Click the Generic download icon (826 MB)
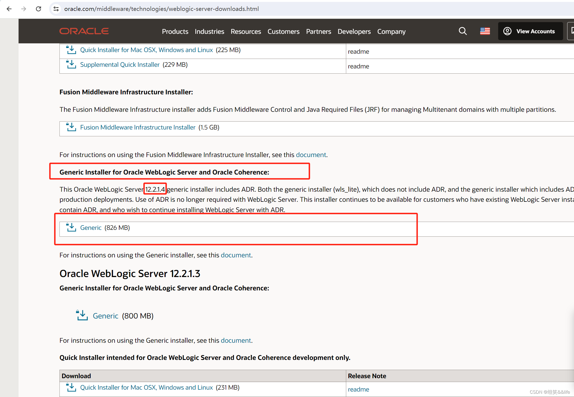 [x=71, y=227]
